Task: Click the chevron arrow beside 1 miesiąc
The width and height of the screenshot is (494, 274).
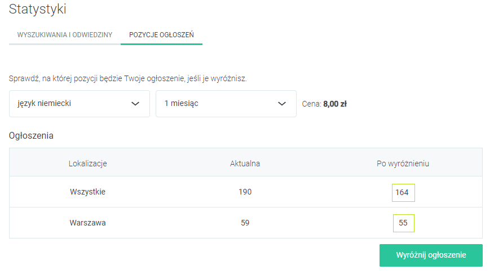Action: pyautogui.click(x=282, y=104)
